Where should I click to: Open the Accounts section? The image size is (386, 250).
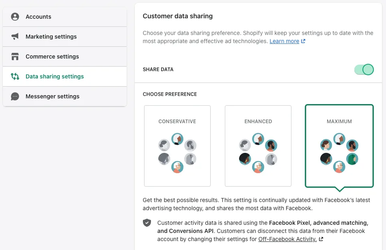pos(65,17)
